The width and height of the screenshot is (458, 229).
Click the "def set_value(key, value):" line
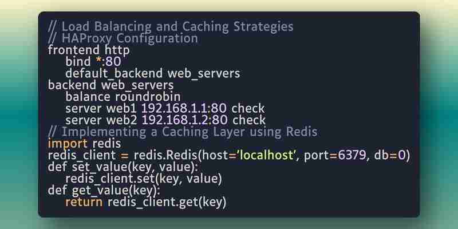click(x=123, y=167)
